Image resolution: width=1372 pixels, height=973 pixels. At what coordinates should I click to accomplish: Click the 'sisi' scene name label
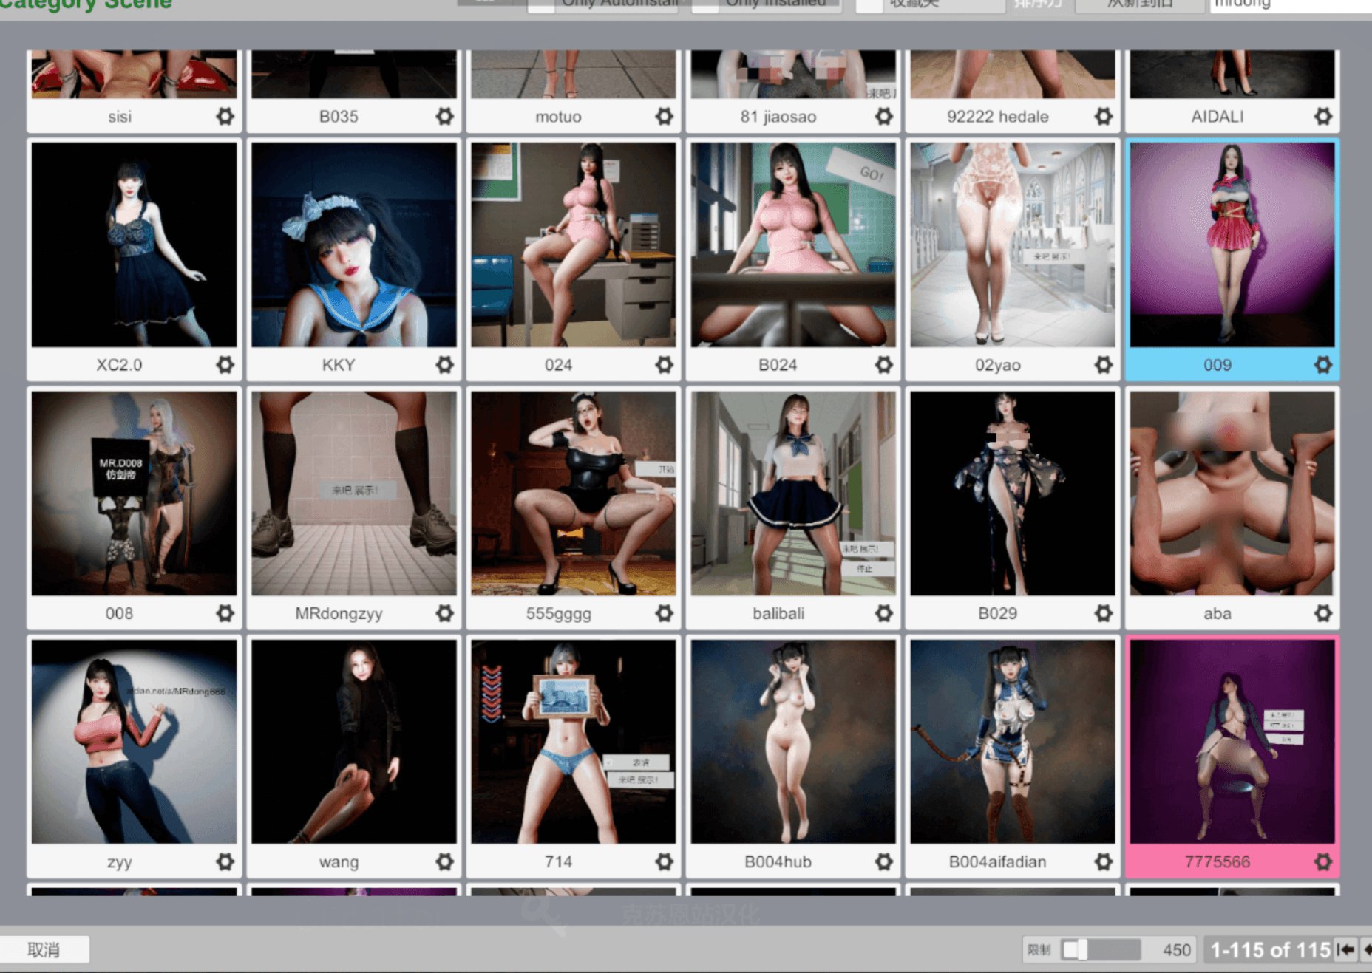click(120, 117)
